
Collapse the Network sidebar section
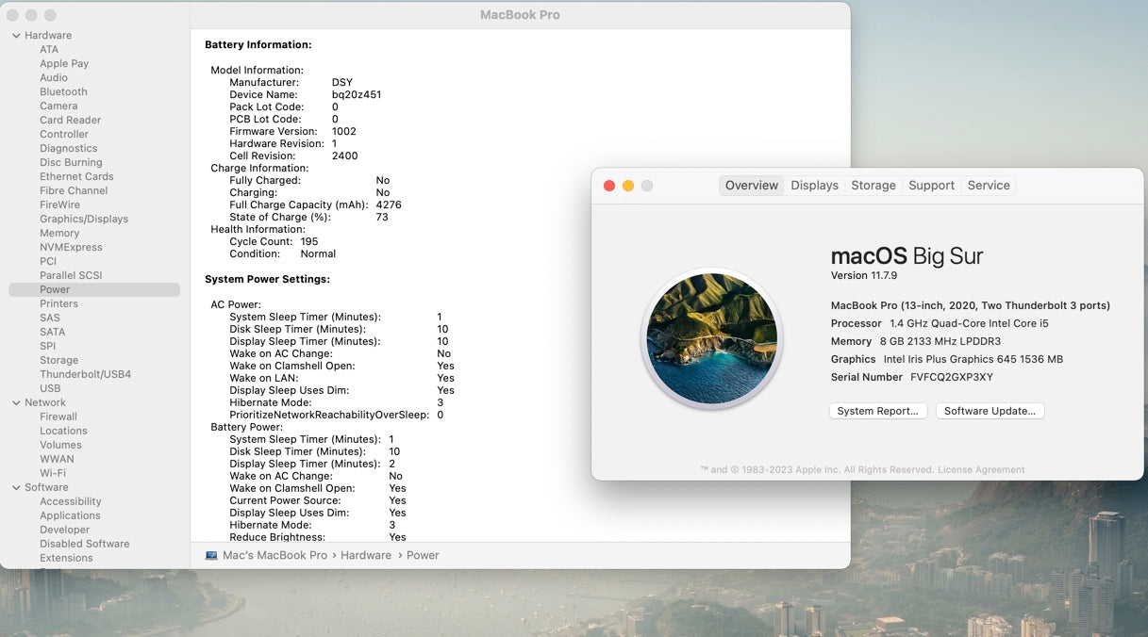coord(16,403)
